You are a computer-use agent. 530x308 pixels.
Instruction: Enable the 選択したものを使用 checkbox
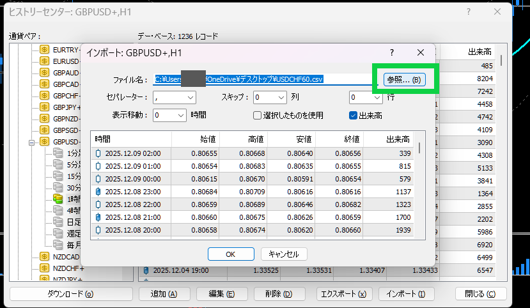(258, 116)
